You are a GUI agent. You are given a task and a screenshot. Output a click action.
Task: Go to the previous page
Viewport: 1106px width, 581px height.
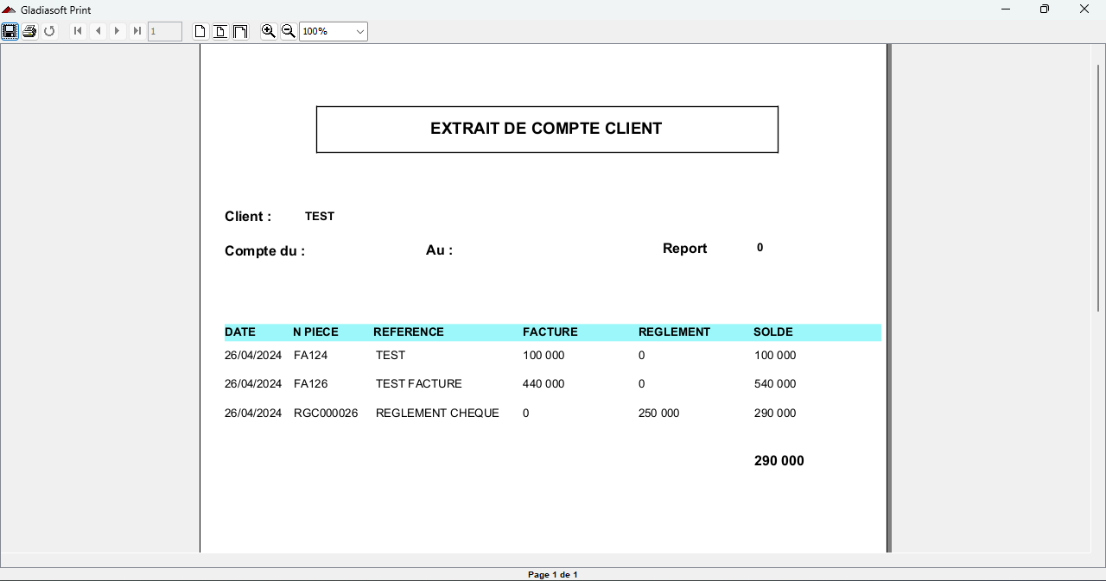point(98,31)
